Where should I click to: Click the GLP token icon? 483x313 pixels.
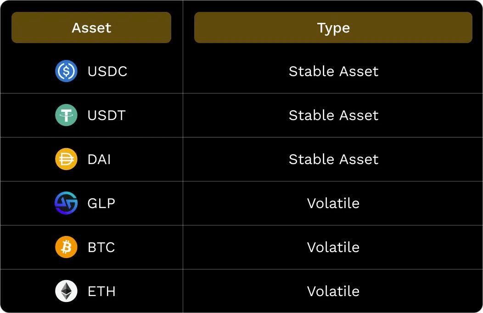66,203
